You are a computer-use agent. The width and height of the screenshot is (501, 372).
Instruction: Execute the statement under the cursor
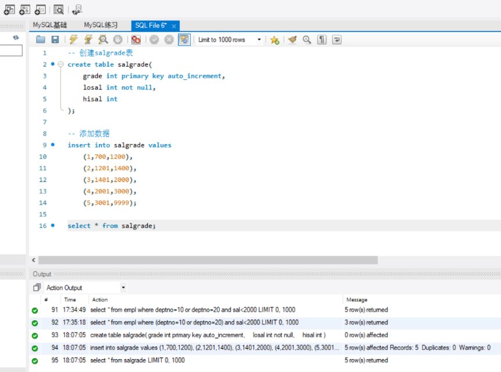coord(88,40)
